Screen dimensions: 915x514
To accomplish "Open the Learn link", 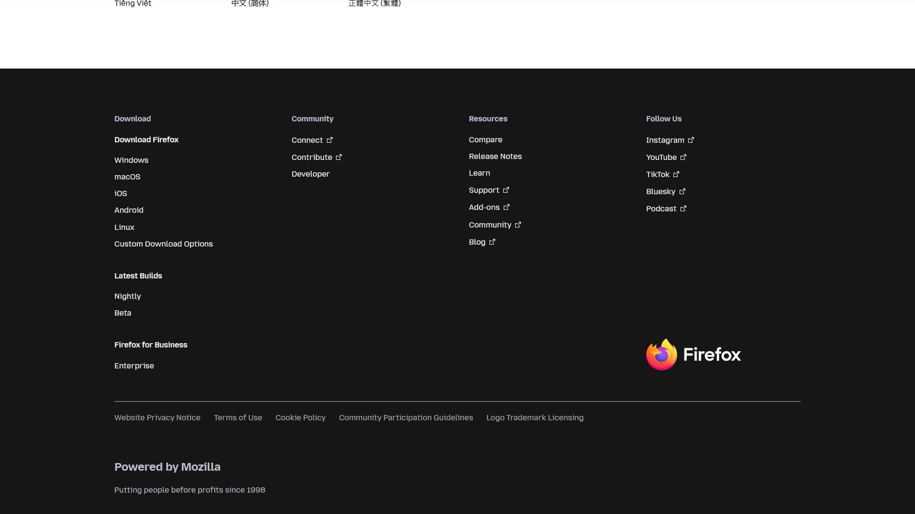I will click(479, 173).
